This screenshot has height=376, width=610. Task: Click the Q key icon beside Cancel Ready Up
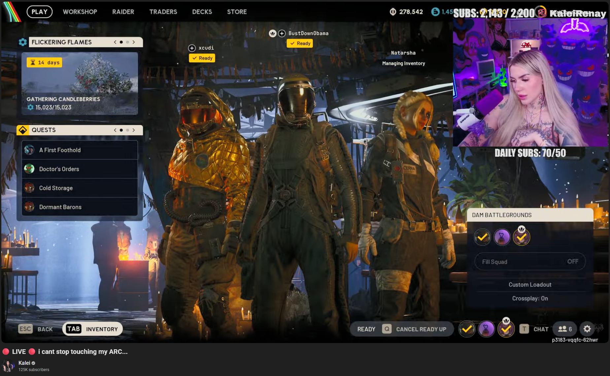(x=387, y=329)
